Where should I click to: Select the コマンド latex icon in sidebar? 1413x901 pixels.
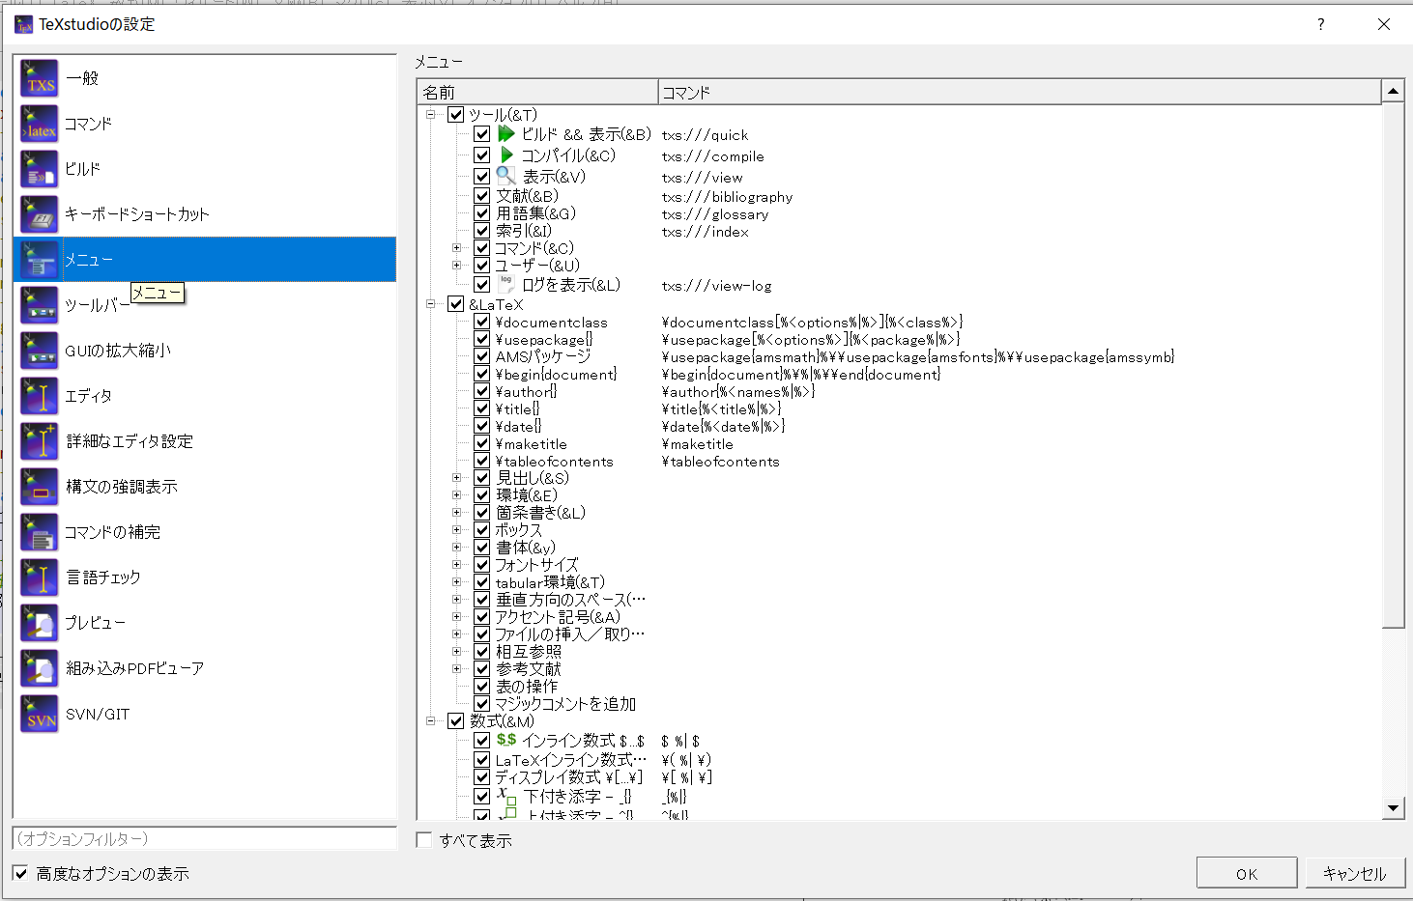click(x=40, y=124)
